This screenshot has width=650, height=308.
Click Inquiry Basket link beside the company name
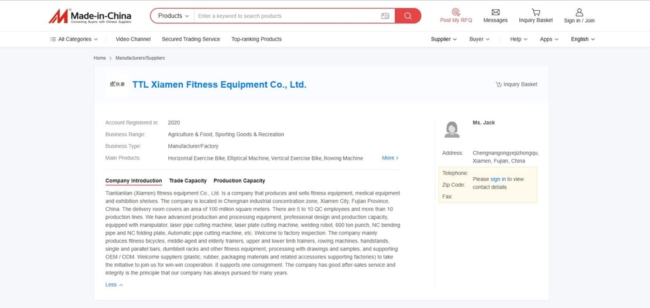tap(516, 84)
